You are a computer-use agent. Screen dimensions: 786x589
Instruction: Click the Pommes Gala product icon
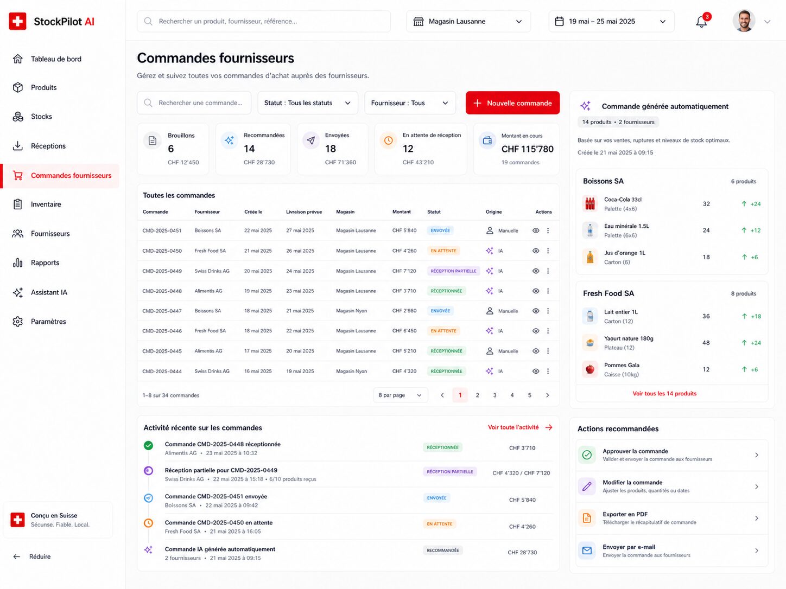pyautogui.click(x=590, y=369)
